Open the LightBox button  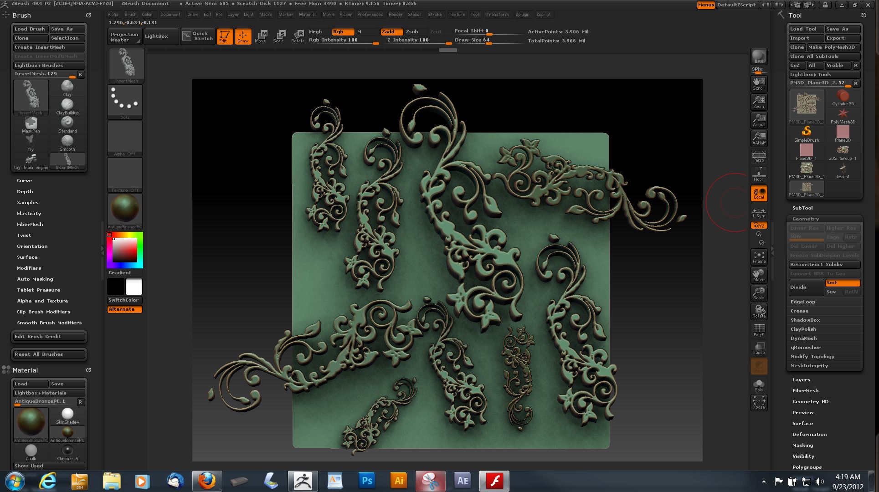(161, 36)
